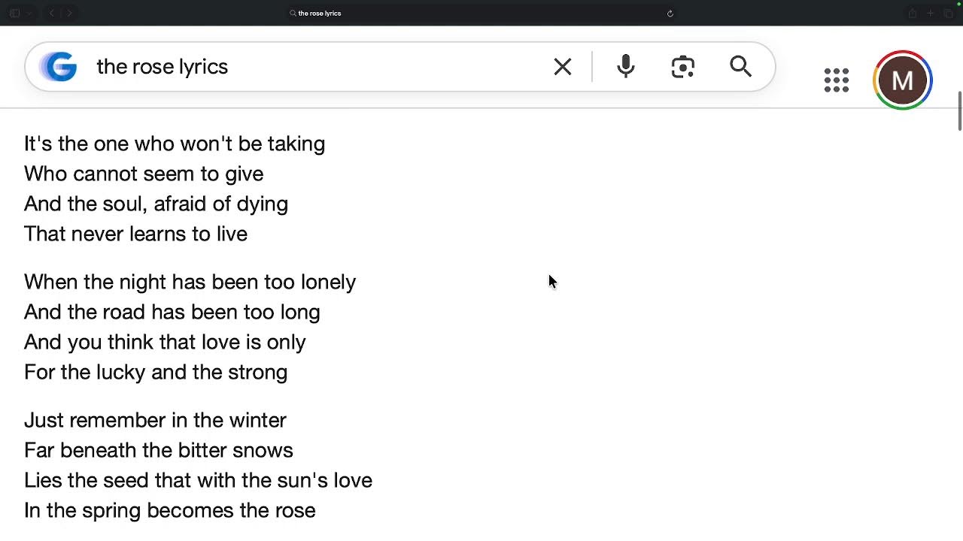Reload the page in Safari

click(x=670, y=14)
